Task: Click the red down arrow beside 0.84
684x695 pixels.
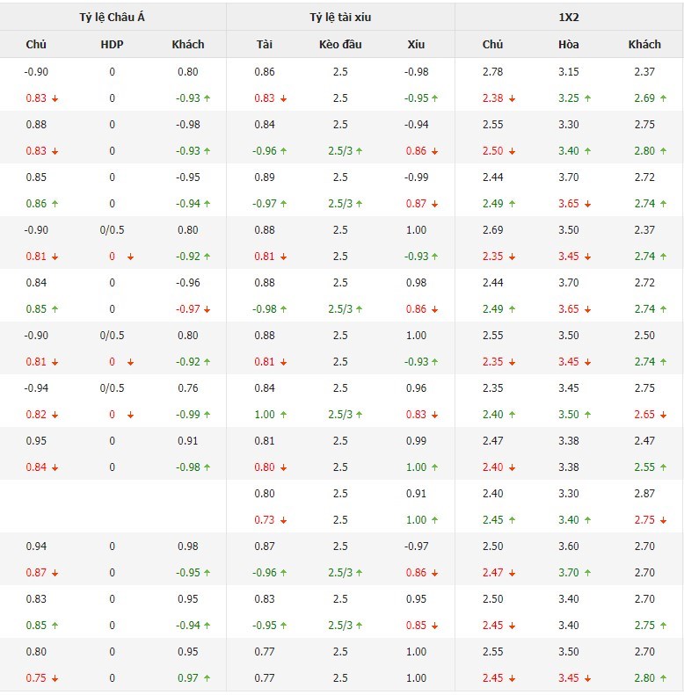Action: point(55,467)
